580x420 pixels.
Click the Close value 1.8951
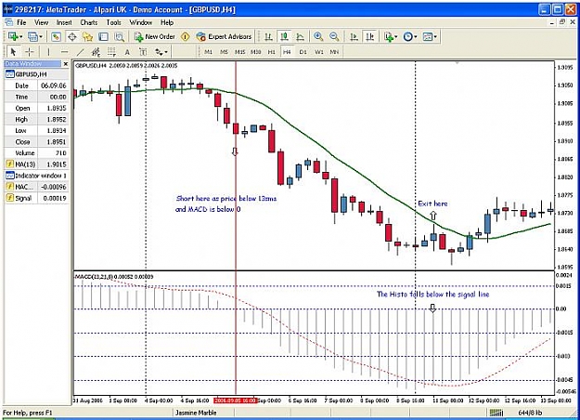pyautogui.click(x=57, y=142)
